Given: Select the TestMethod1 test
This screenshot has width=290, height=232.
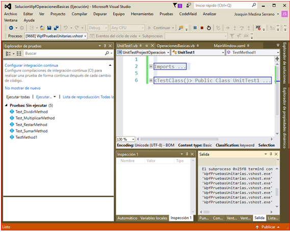Looking at the screenshot, I should click(x=27, y=137).
